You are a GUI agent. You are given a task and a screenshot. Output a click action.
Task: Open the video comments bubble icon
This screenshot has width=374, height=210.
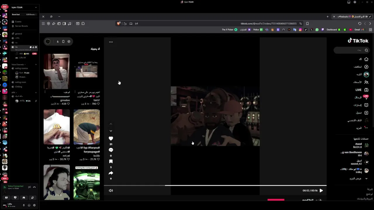(111, 150)
